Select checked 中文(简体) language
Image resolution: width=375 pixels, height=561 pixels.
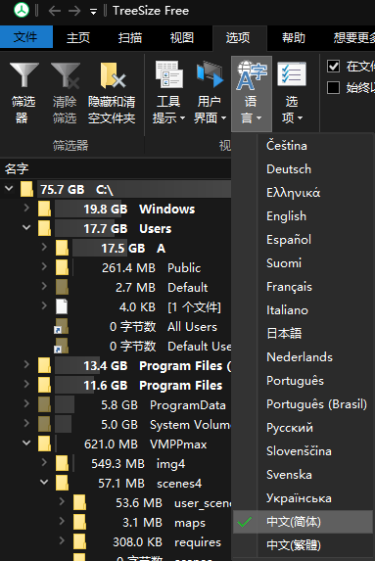[x=303, y=522]
